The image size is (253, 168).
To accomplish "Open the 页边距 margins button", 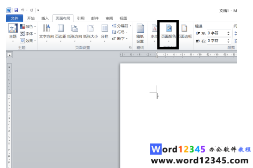I will point(60,33).
